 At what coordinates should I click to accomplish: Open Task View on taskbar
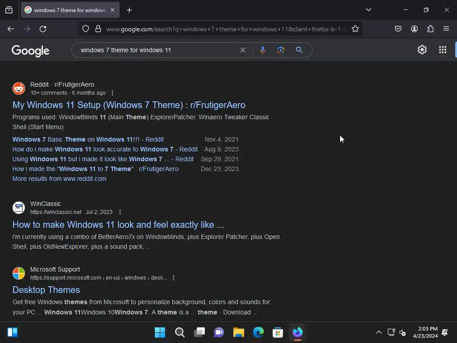tap(199, 332)
